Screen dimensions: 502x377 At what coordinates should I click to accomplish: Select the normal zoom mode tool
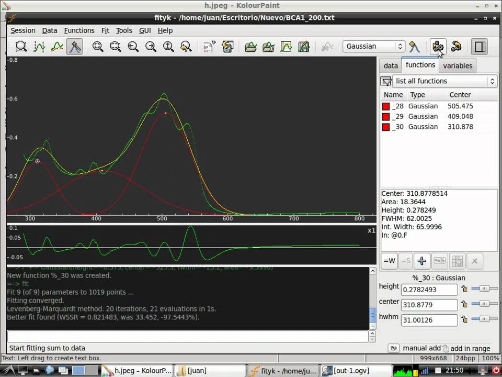21,47
